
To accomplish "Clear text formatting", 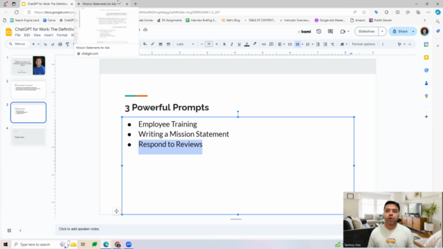I will pyautogui.click(x=332, y=44).
